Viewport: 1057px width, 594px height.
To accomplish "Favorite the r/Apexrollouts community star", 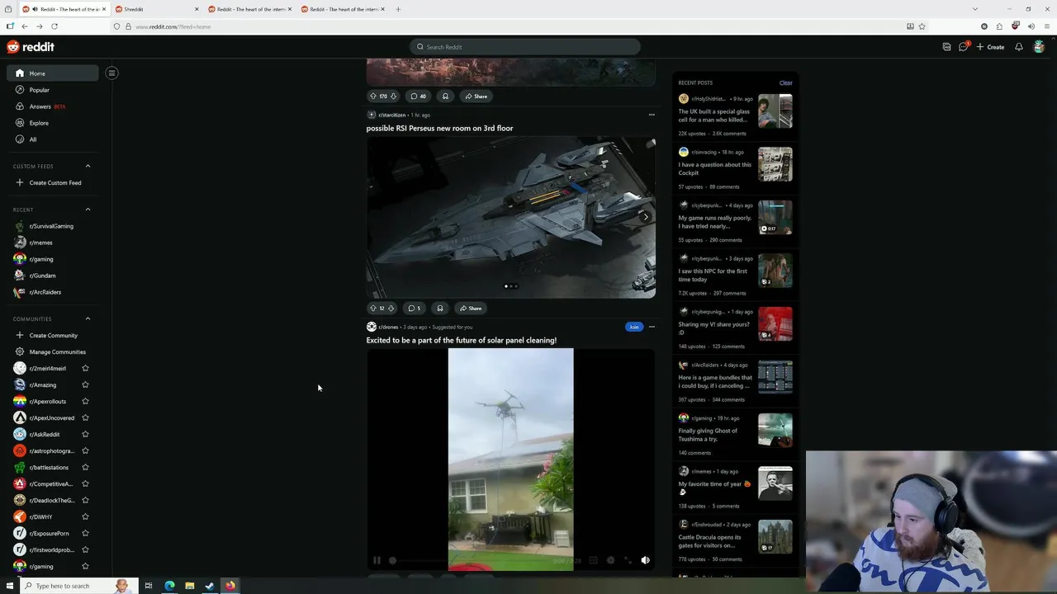I will pyautogui.click(x=85, y=401).
